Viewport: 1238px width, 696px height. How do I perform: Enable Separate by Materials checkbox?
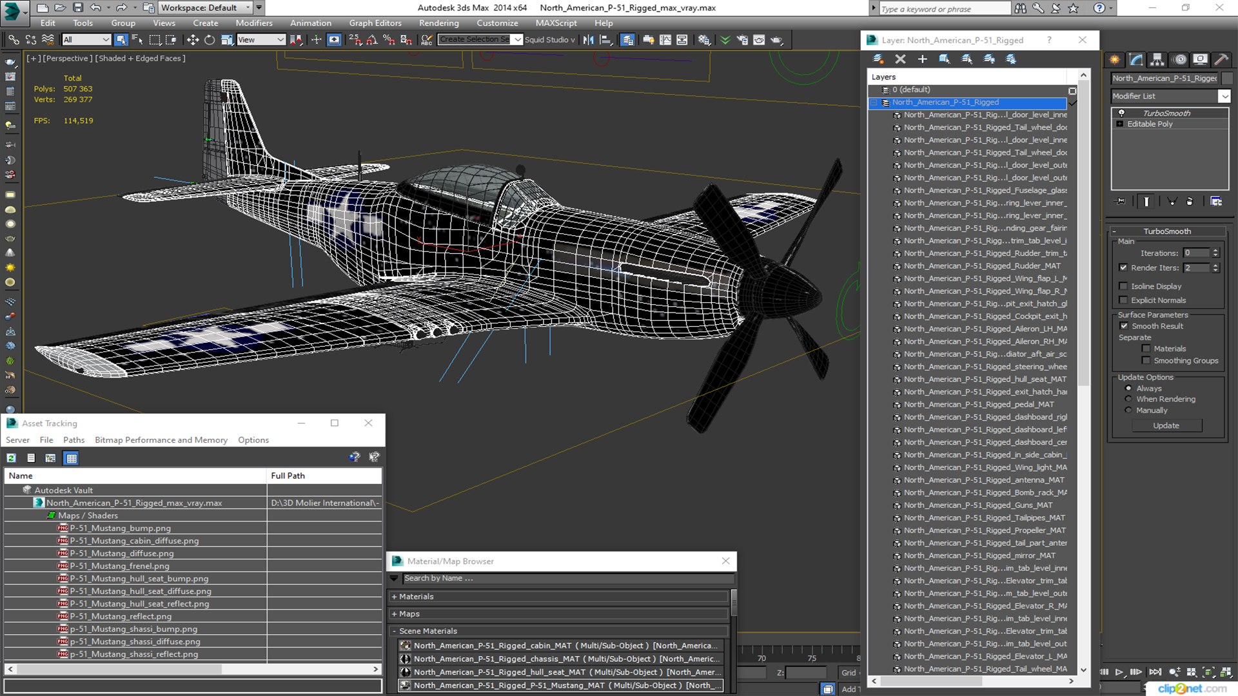pos(1146,349)
